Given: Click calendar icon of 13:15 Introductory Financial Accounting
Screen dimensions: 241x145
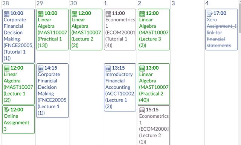Looking at the screenshot, I should (x=108, y=68).
